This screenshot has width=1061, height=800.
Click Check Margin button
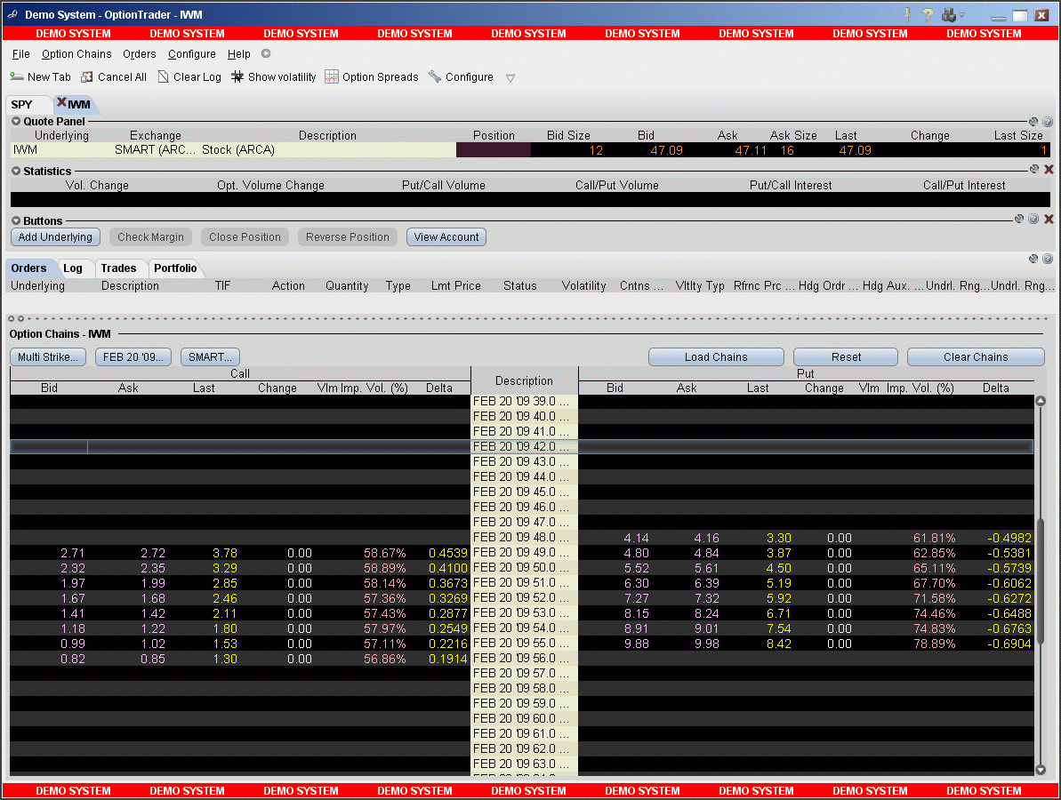(151, 237)
